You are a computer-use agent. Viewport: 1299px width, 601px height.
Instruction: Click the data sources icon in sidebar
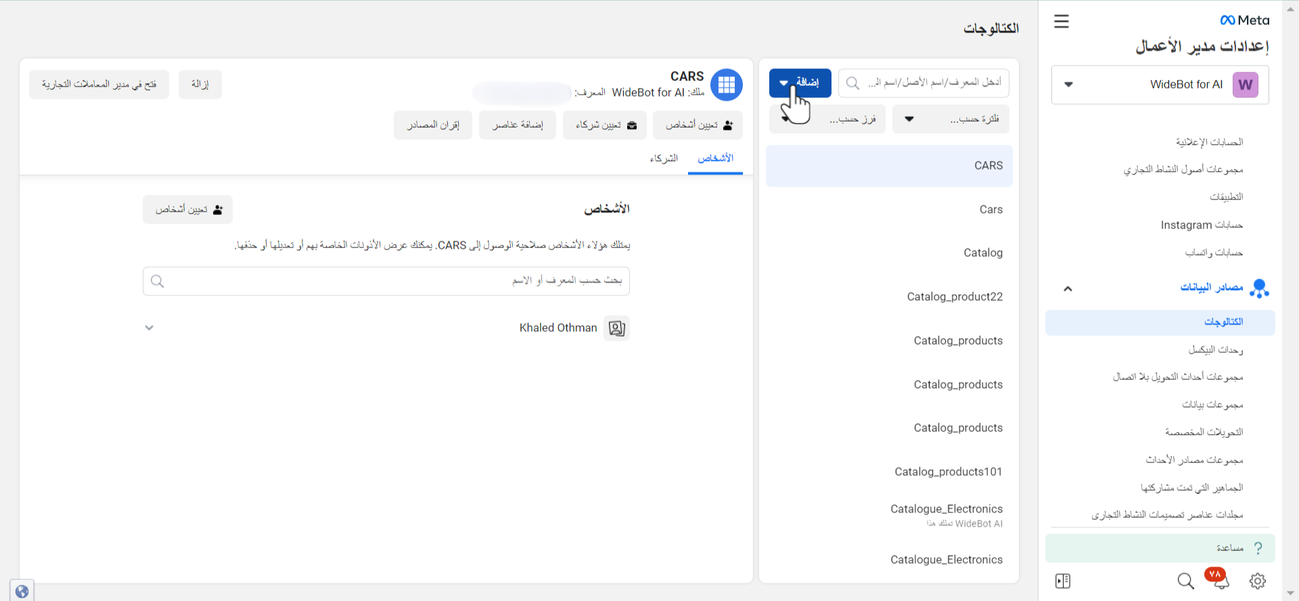pyautogui.click(x=1259, y=288)
